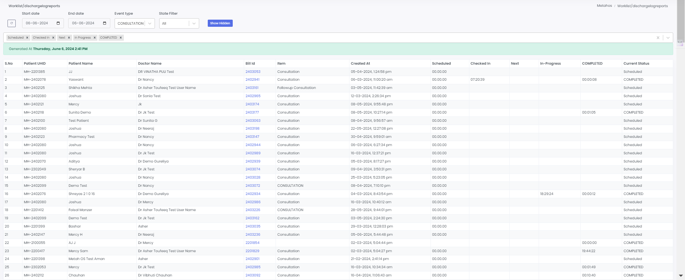
Task: Open bill 2402965 link
Action: tap(253, 96)
